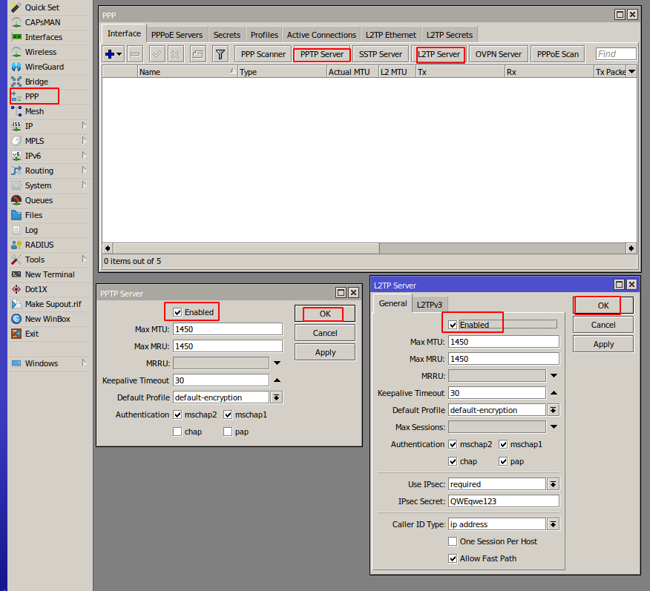This screenshot has height=591, width=650.
Task: Uncheck pap authentication in L2TP Server
Action: click(x=503, y=461)
